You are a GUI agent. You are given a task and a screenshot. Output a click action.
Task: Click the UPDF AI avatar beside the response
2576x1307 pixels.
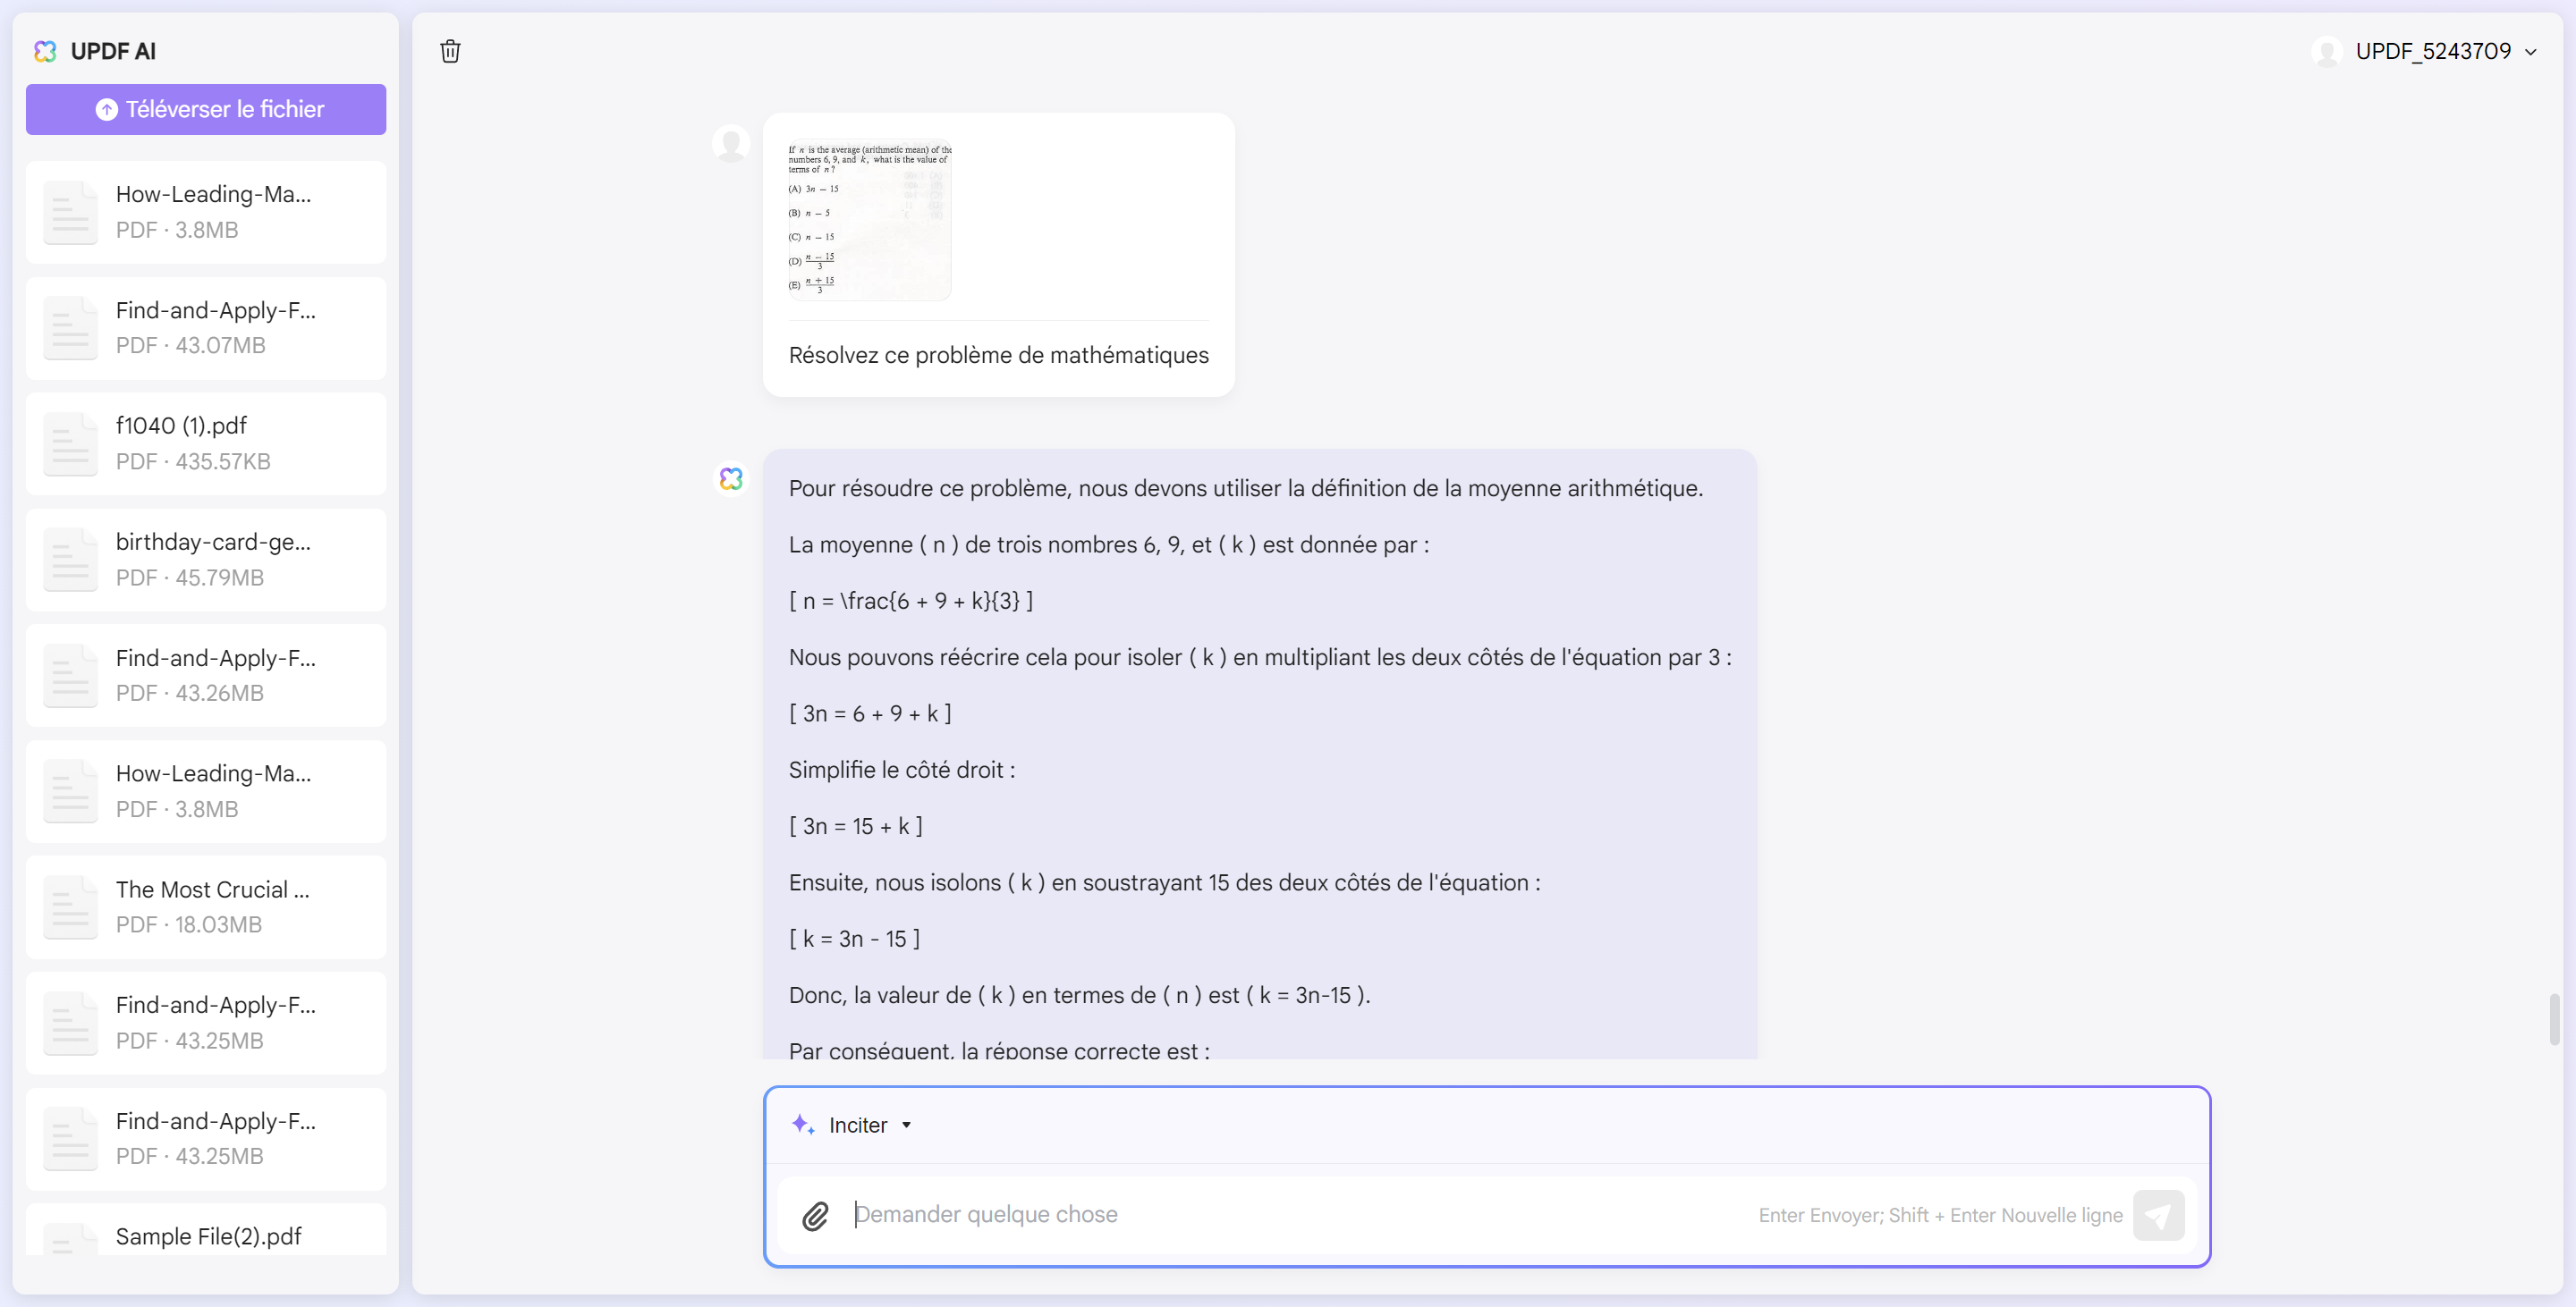click(x=731, y=478)
